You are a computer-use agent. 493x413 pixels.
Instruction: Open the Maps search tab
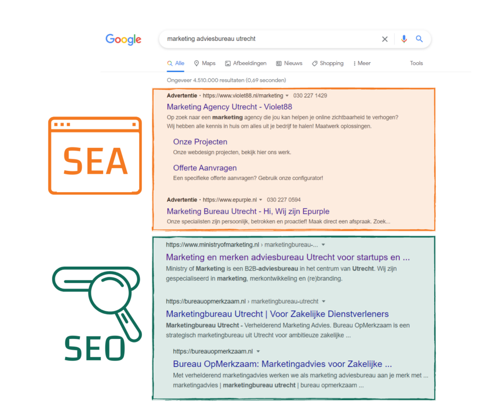pos(205,64)
